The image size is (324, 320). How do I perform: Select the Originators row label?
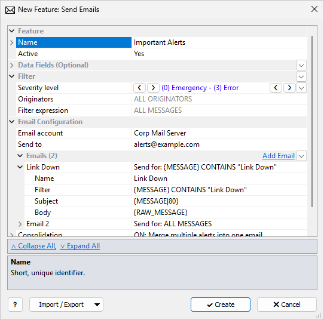pos(74,99)
